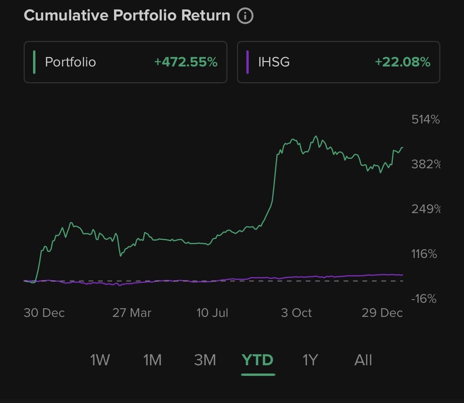Tap the 27 Mar date label
Viewport: 464px width, 403px height.
pos(132,313)
